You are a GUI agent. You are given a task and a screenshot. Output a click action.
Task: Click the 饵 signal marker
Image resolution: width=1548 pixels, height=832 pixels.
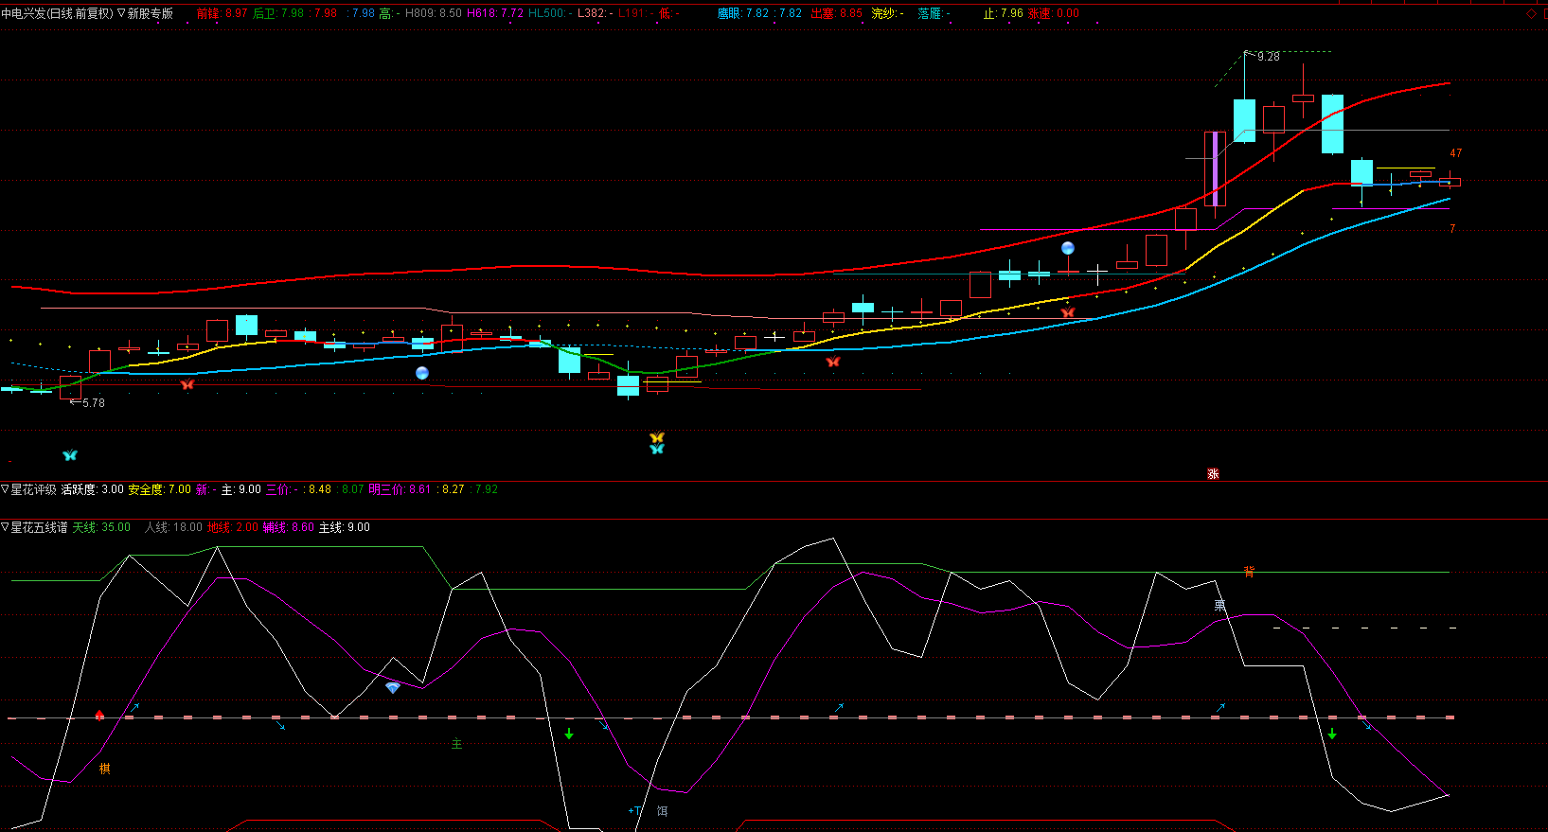click(662, 811)
